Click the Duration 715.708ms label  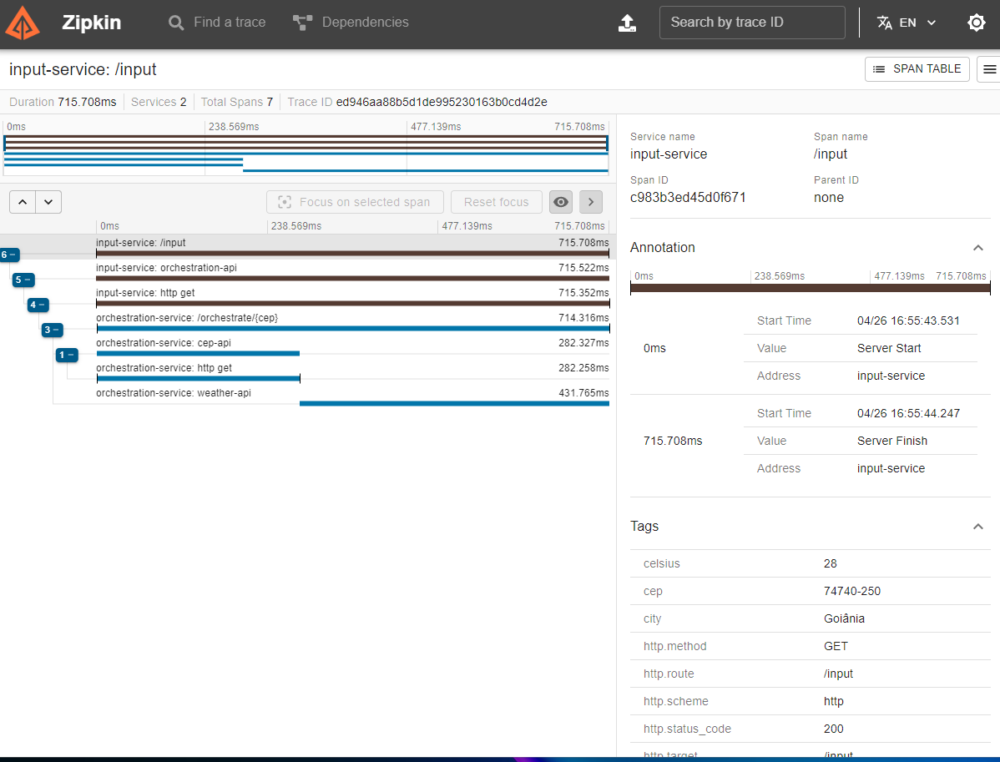click(x=63, y=102)
